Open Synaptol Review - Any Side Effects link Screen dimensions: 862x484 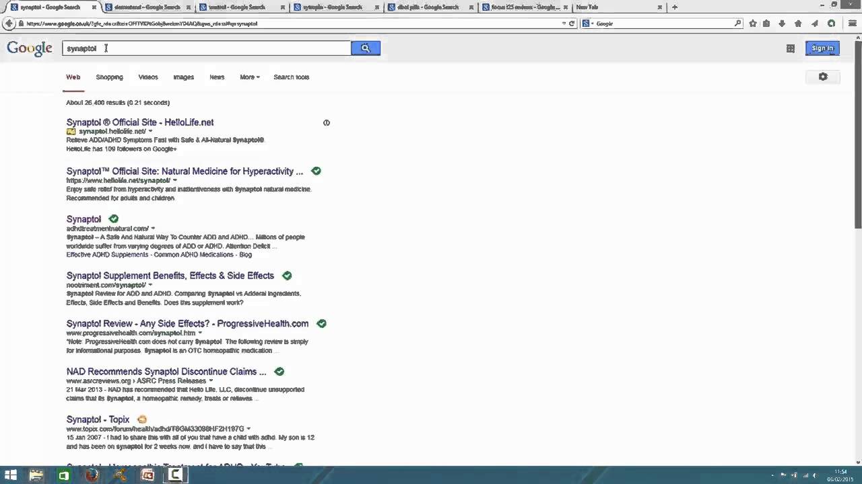click(187, 324)
